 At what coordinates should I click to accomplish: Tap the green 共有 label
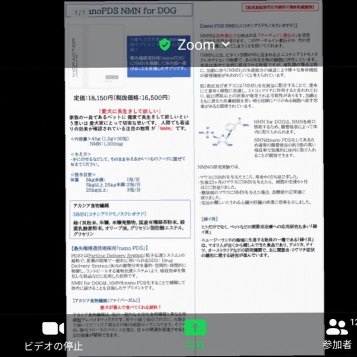coord(195,346)
